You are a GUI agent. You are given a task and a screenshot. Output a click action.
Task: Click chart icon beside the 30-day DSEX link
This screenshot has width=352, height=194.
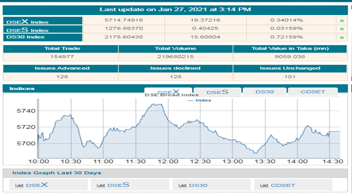pos(19,185)
